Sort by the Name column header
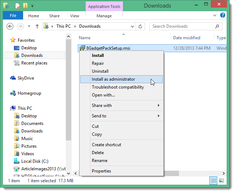 coord(85,38)
